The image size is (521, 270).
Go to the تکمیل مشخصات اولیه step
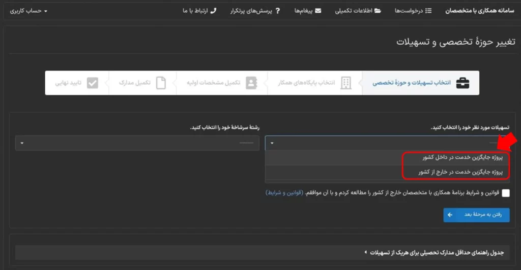222,83
